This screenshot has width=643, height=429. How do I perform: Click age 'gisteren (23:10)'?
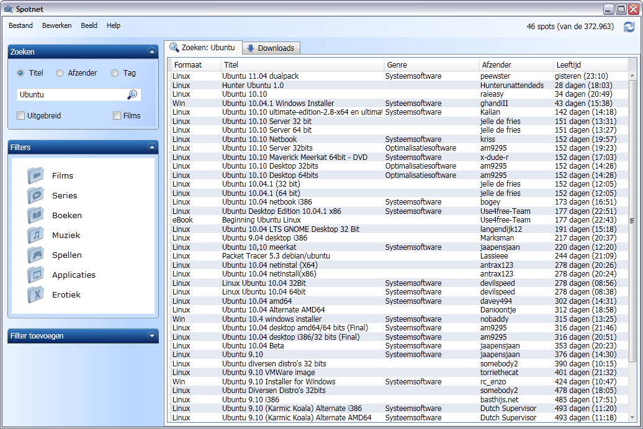581,76
